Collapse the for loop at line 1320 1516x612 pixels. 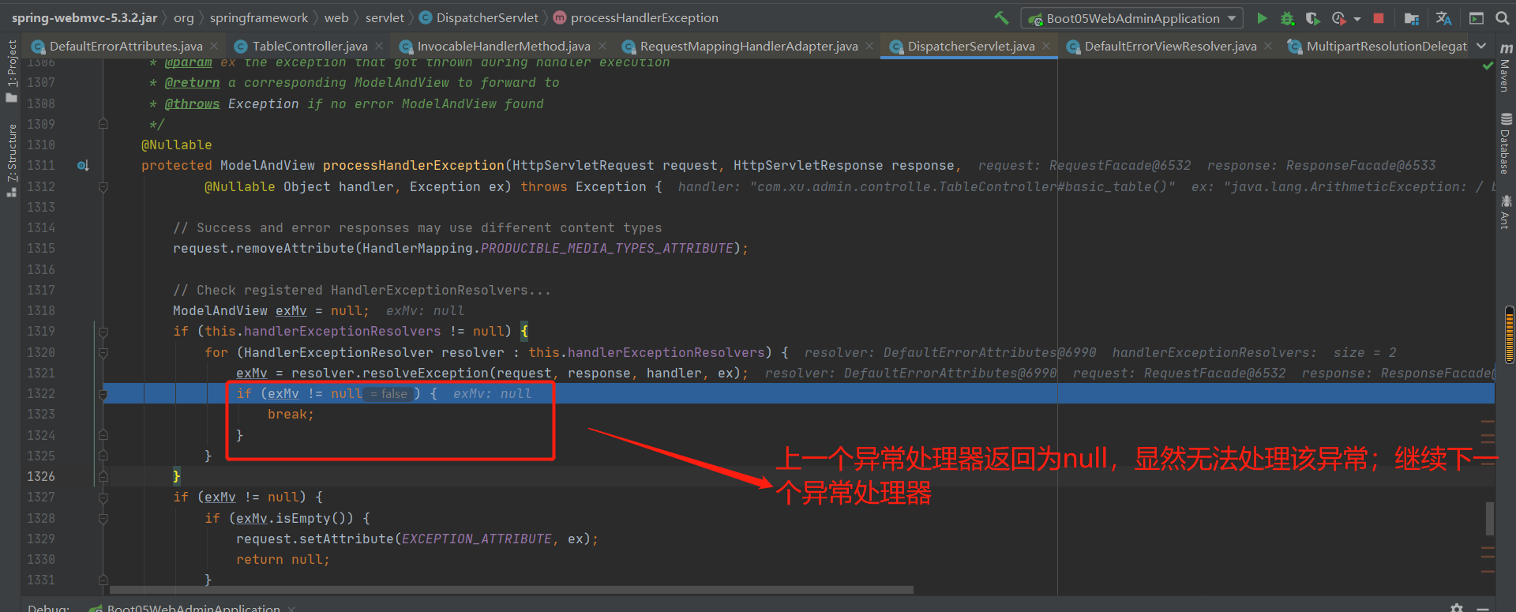[103, 353]
